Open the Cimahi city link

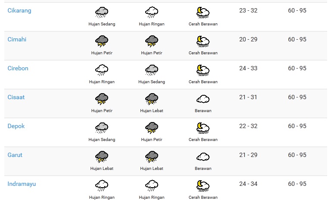tap(17, 40)
